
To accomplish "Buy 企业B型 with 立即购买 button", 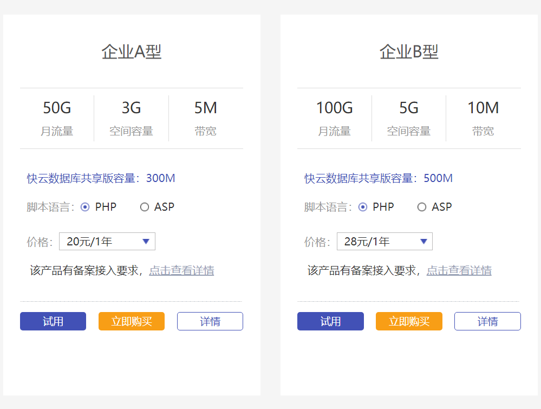I will tap(409, 321).
